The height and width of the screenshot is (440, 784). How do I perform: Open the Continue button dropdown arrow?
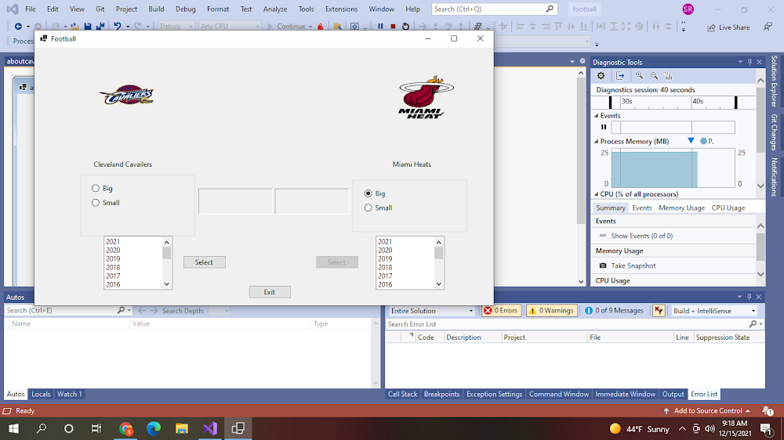[310, 27]
